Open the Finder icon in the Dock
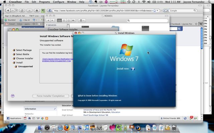This screenshot has width=214, height=133. pos(40,128)
